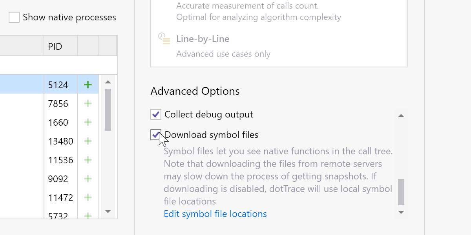Click plus icon next to PID 7856
This screenshot has height=235, width=471.
click(x=88, y=103)
